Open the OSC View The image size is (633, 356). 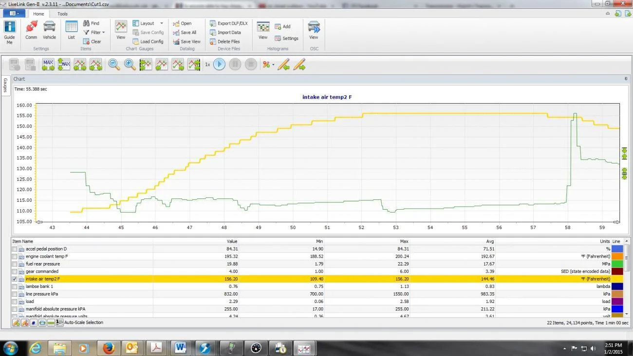[314, 30]
